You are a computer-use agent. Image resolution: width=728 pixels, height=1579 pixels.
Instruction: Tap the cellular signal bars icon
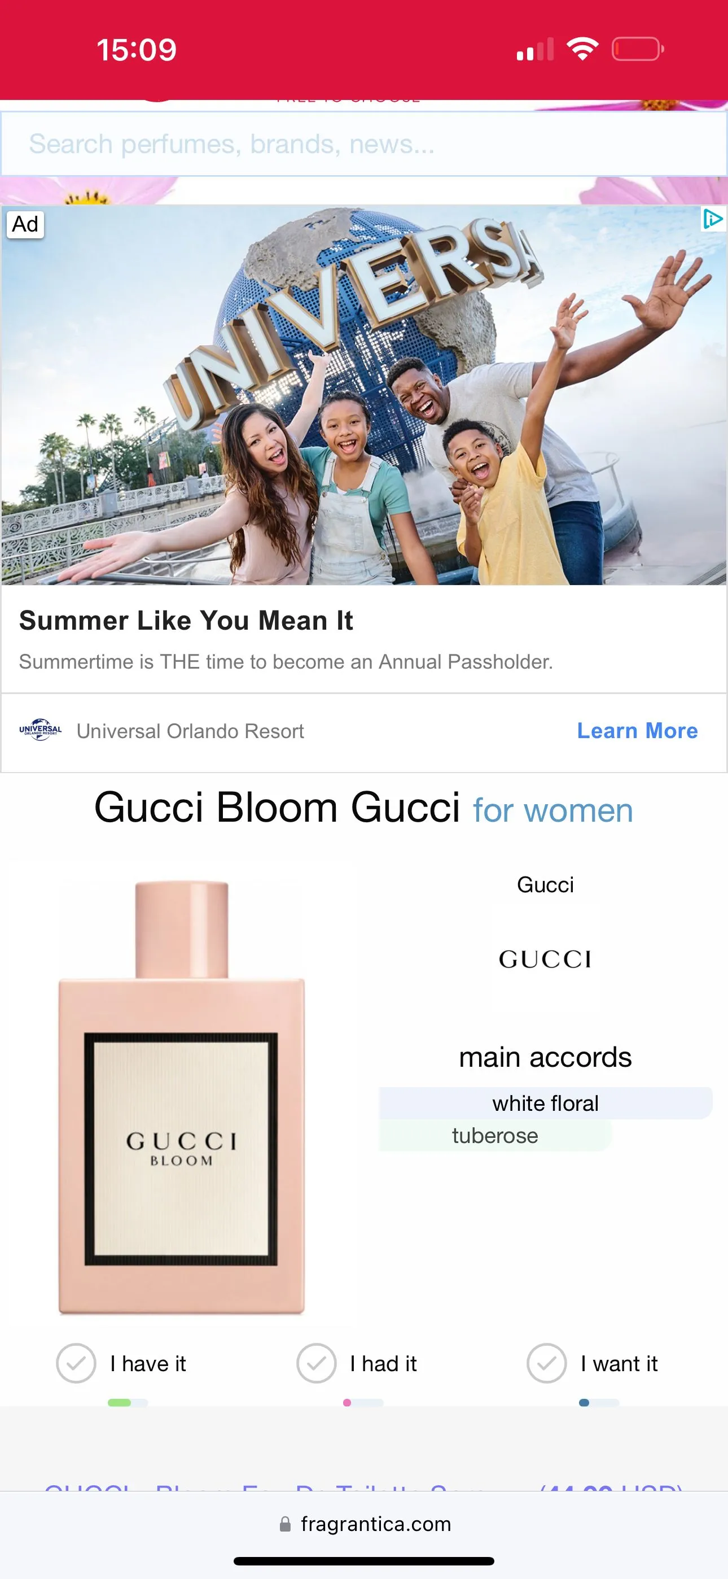click(535, 50)
